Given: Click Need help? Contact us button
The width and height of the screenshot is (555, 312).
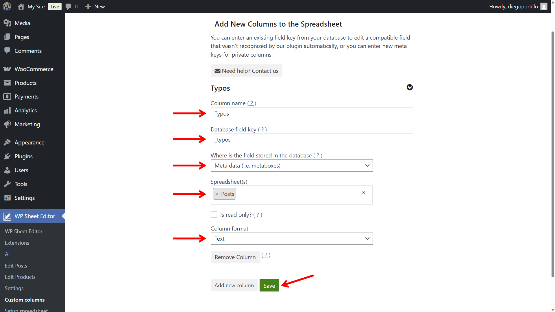Looking at the screenshot, I should pyautogui.click(x=246, y=71).
